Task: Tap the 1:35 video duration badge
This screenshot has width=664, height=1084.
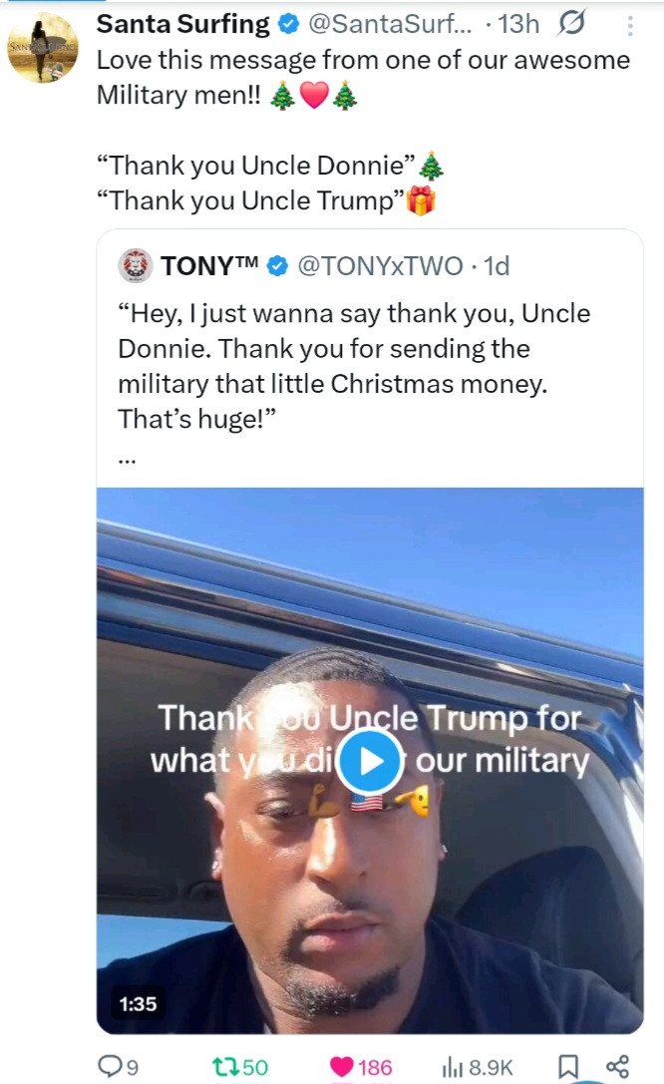Action: [x=139, y=1003]
